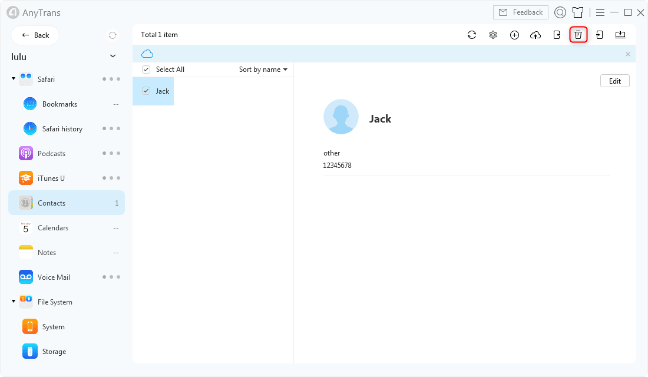
Task: Collapse the Safari tree section
Action: pos(14,79)
